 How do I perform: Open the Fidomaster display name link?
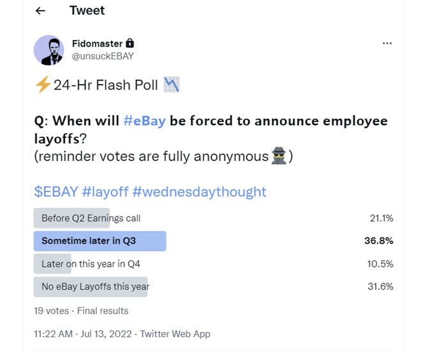pyautogui.click(x=97, y=43)
